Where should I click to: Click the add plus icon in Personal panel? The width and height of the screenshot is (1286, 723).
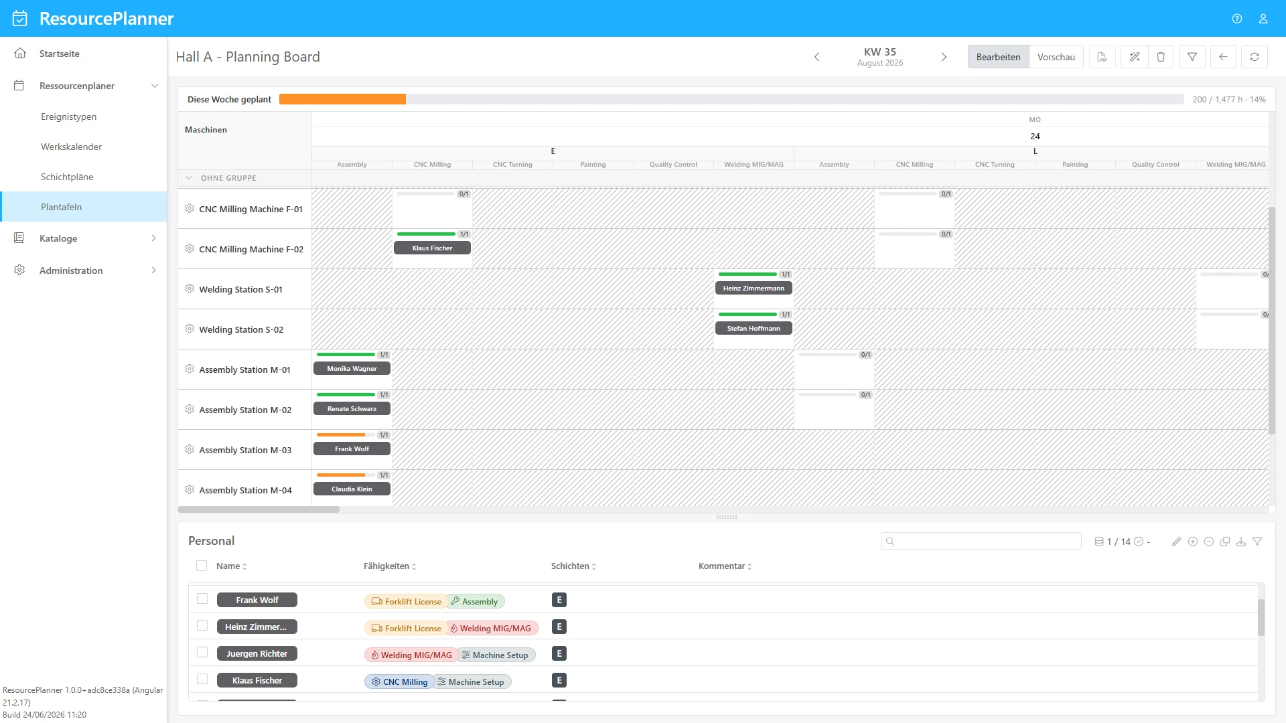pyautogui.click(x=1193, y=542)
